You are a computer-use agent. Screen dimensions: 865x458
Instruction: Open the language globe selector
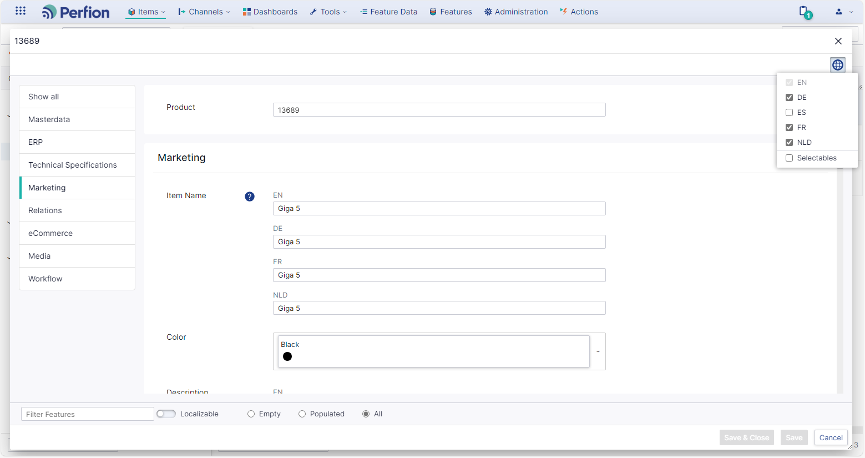tap(838, 65)
